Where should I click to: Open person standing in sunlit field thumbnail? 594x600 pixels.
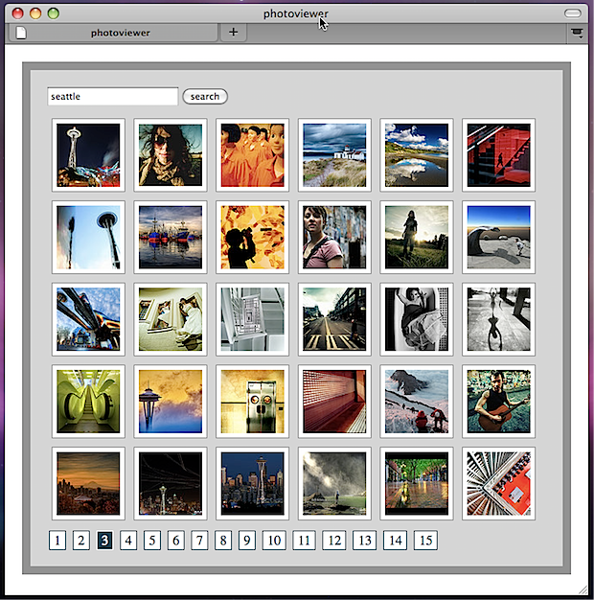[x=417, y=238]
